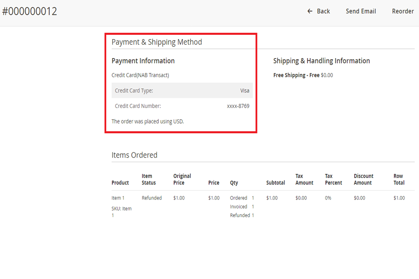
Task: Click the Payment Information heading
Action: click(143, 61)
